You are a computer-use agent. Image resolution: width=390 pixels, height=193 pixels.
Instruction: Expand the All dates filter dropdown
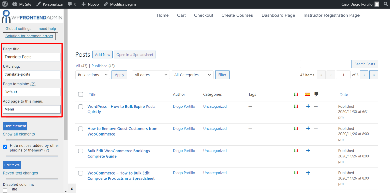tap(151, 75)
